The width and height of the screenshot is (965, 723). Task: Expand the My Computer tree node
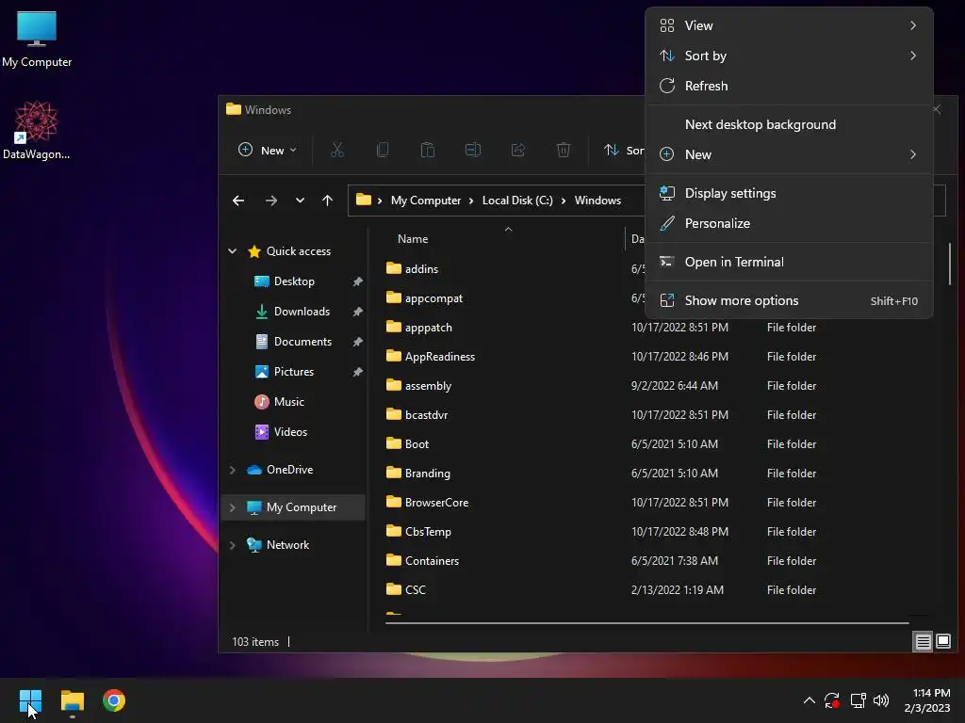click(x=233, y=507)
